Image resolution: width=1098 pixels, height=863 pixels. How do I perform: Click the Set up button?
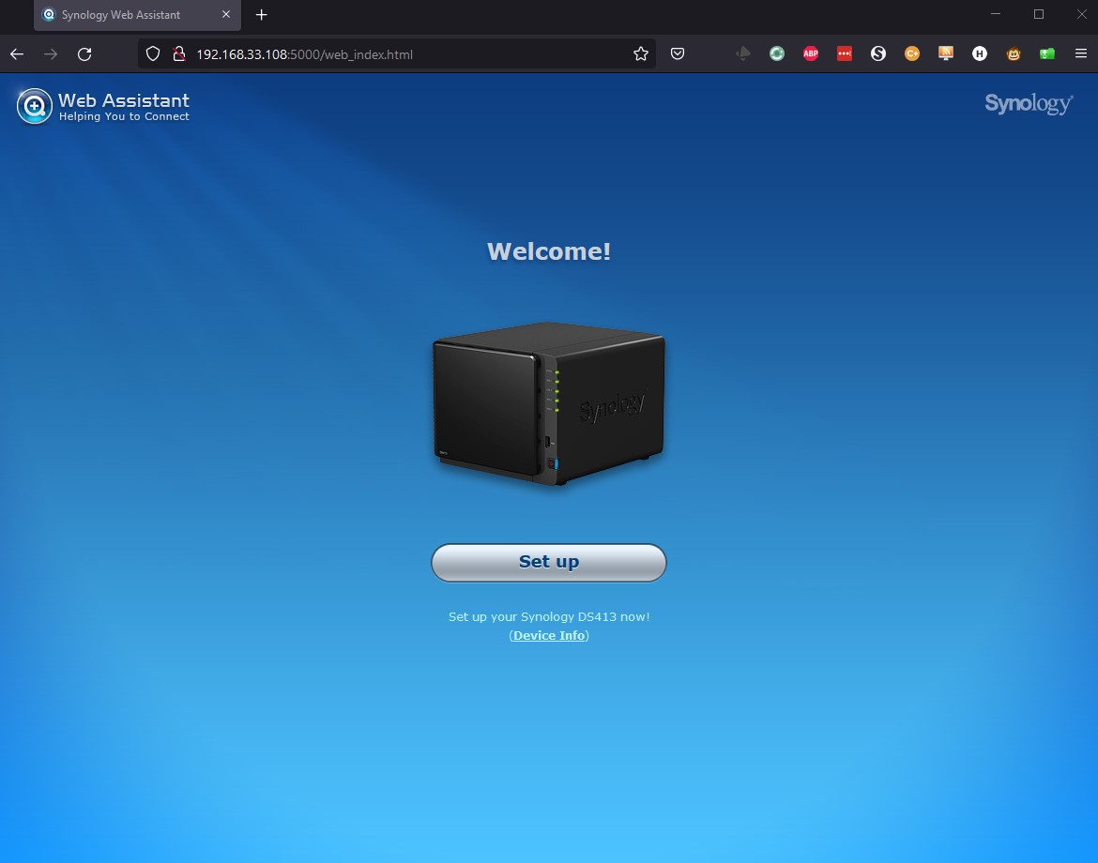pyautogui.click(x=548, y=562)
